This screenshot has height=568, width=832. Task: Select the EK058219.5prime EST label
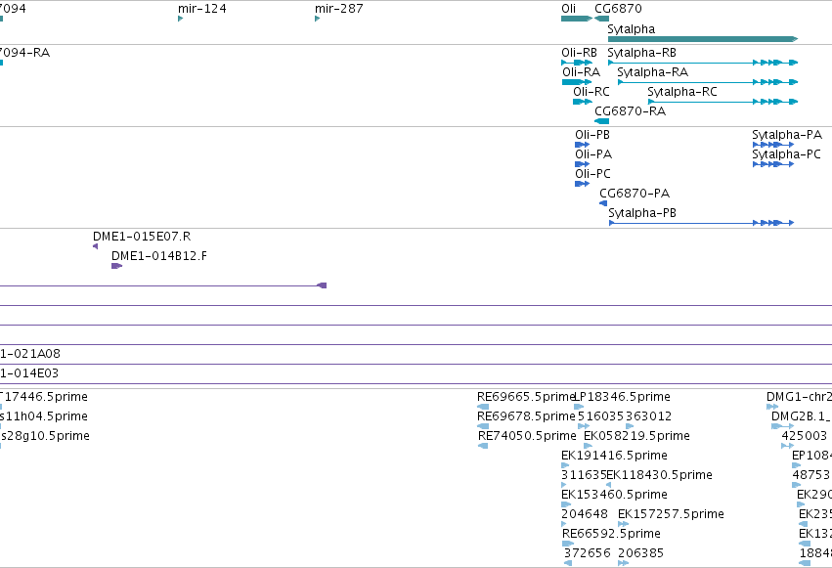[636, 436]
